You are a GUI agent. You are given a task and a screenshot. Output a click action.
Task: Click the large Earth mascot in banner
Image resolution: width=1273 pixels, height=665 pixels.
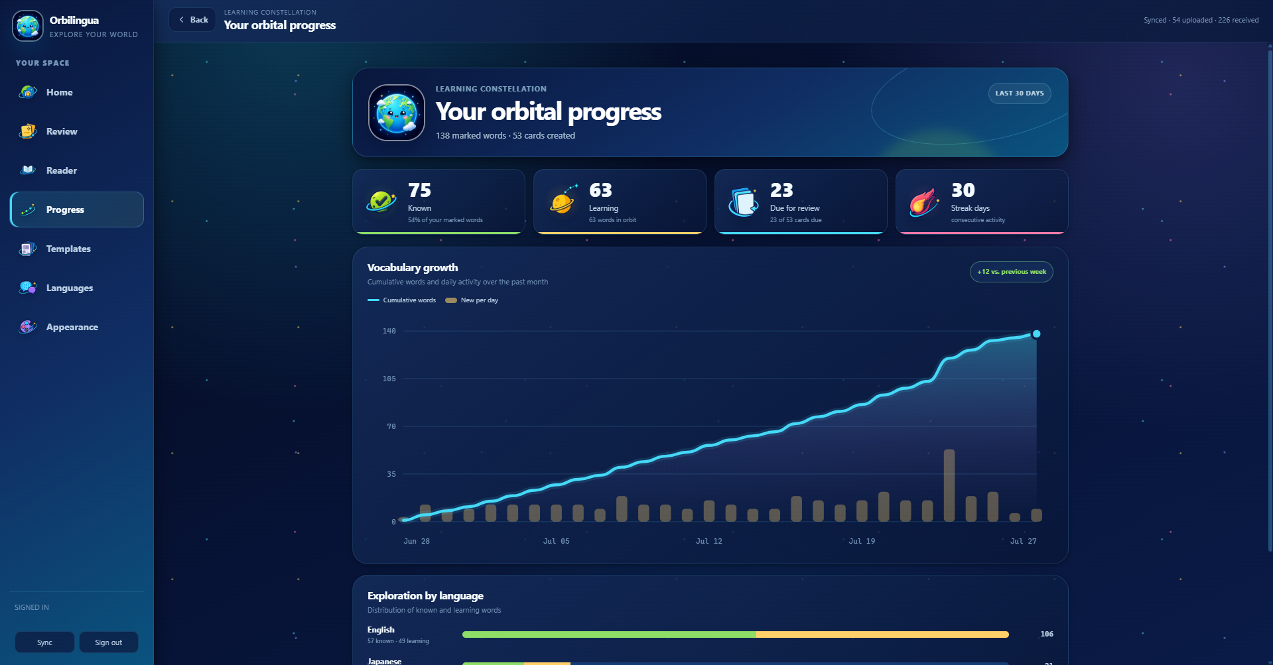[x=397, y=113]
